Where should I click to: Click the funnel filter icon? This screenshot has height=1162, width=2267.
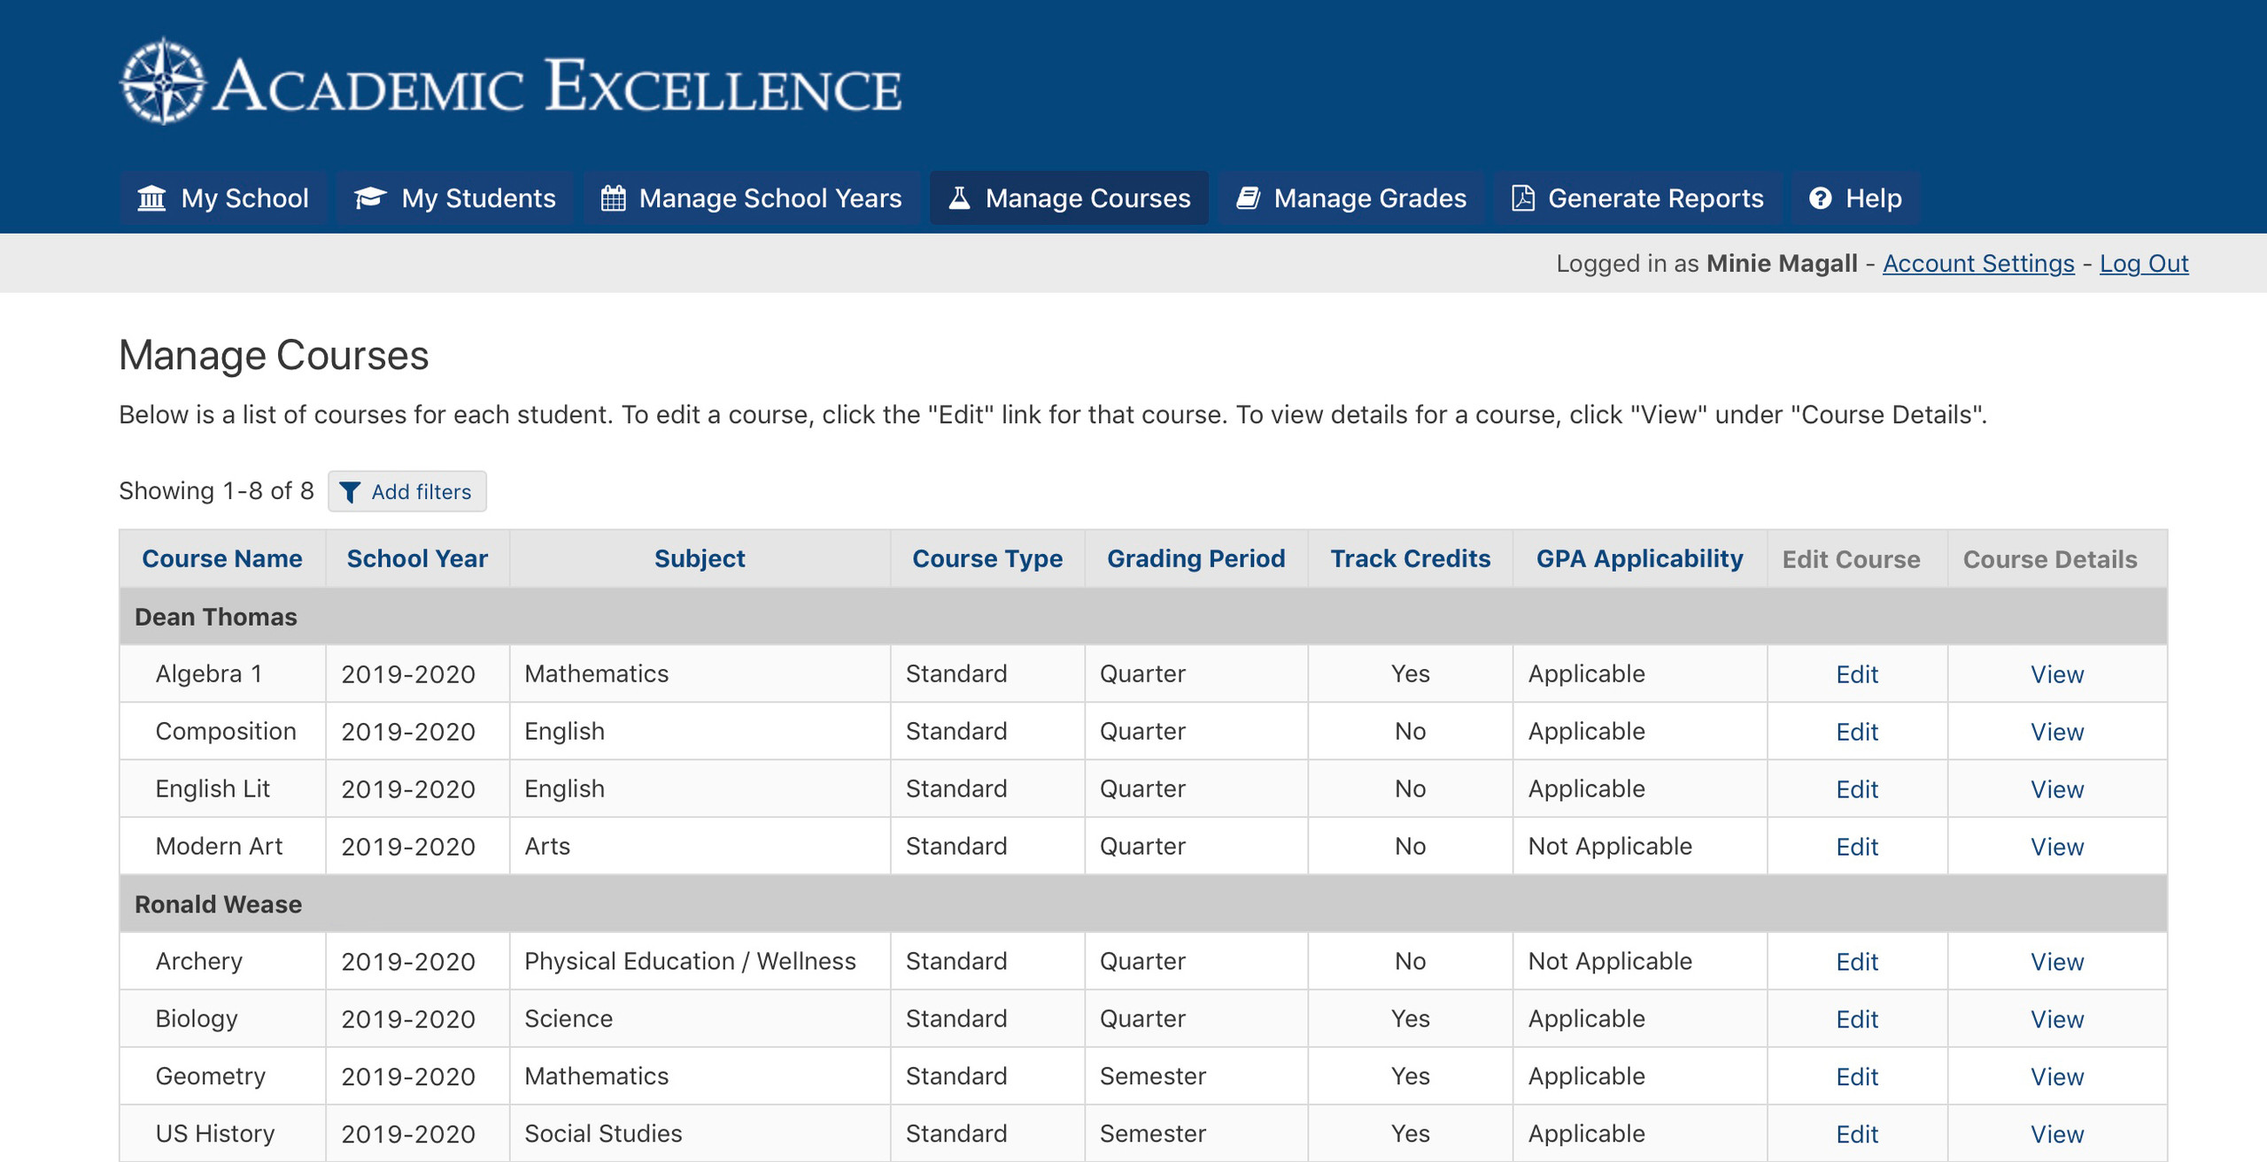350,492
